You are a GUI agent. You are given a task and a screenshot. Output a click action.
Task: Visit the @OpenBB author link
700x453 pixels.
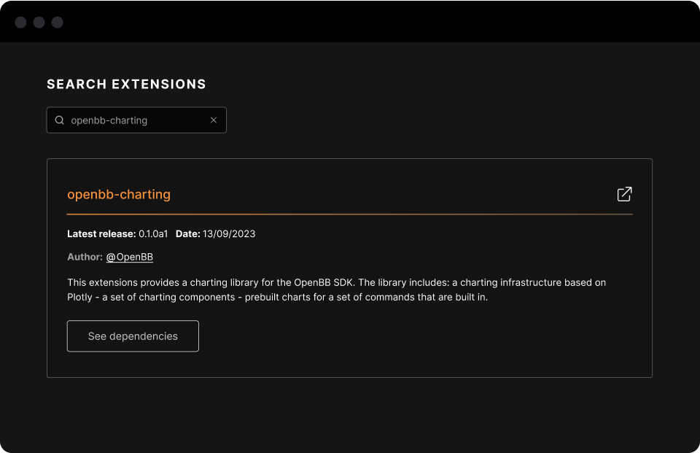tap(130, 257)
